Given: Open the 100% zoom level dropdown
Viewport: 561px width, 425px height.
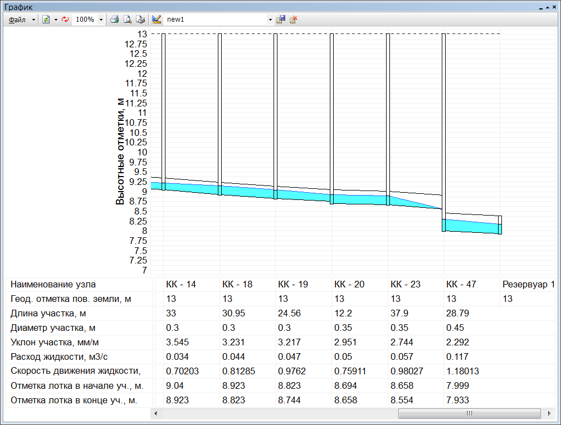Looking at the screenshot, I should coord(101,19).
